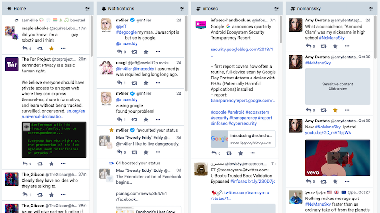
Task: Favourite the usagi post
Action: tap(146, 83)
